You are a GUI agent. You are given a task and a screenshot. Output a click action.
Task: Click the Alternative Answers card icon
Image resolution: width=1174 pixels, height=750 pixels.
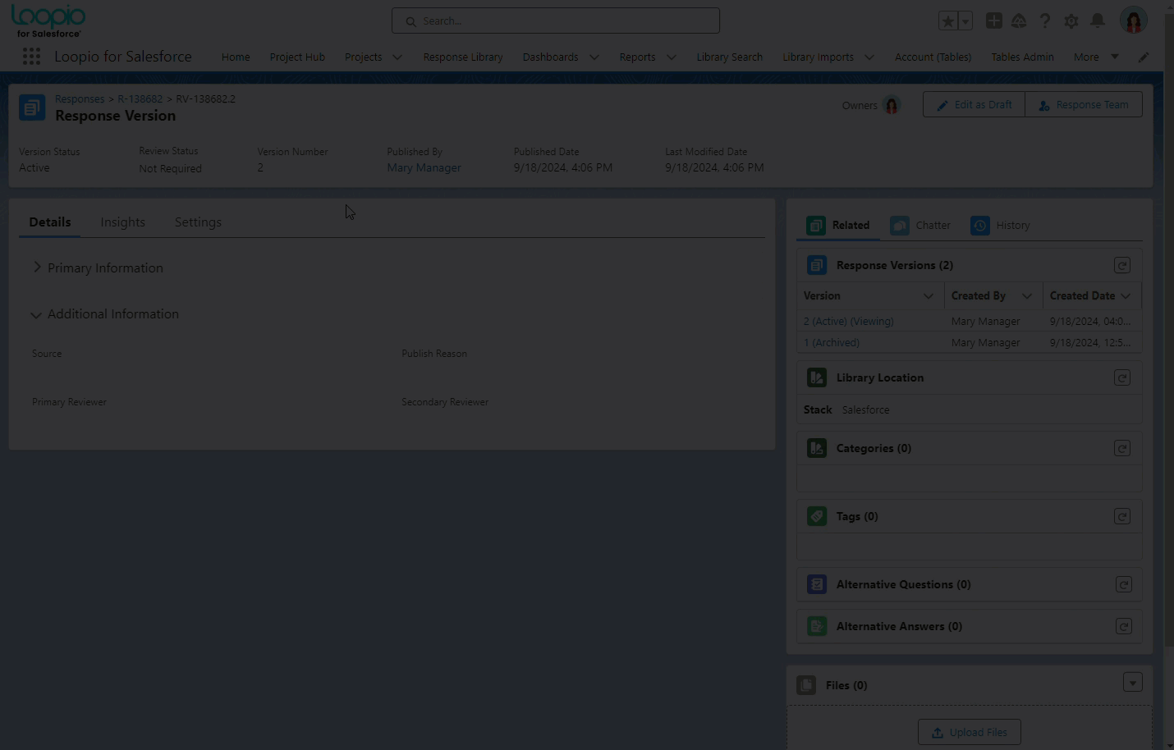817,626
